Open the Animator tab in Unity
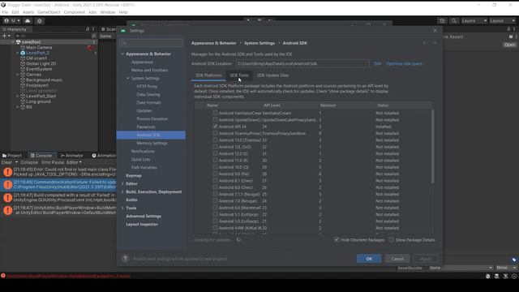This screenshot has height=292, width=519. point(72,155)
